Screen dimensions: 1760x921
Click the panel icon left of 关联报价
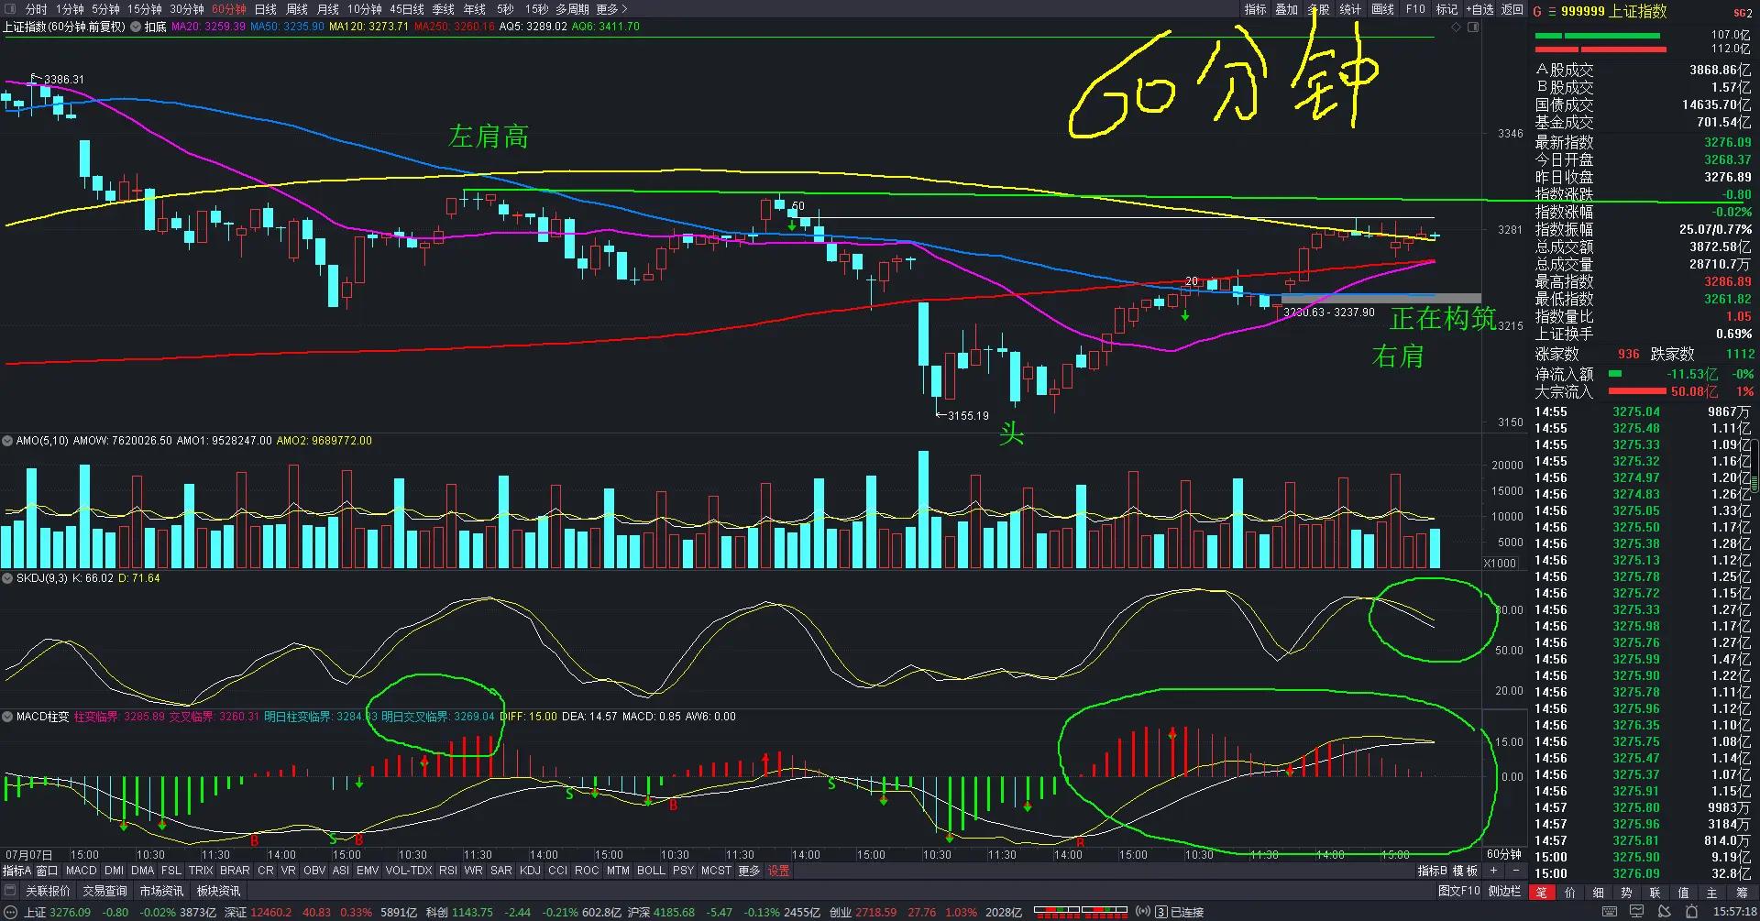coord(11,891)
